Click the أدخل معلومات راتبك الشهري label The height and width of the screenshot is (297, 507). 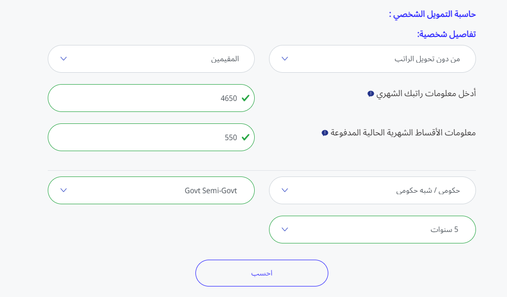[426, 94]
